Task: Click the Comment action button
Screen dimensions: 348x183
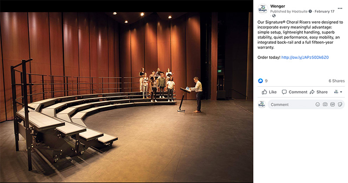Action: (x=294, y=92)
